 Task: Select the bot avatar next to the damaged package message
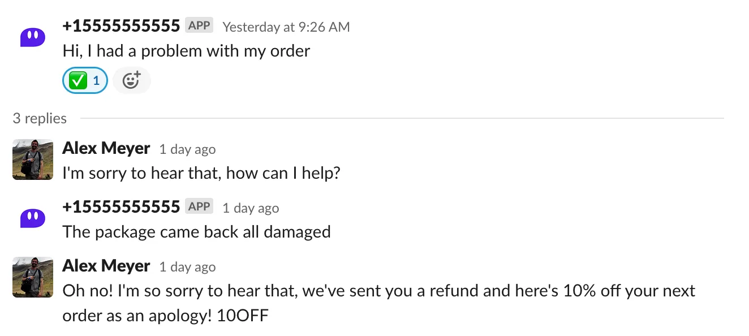32,218
